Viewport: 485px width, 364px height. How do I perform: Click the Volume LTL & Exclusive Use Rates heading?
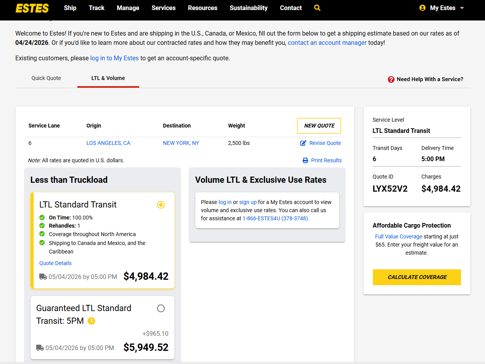click(261, 180)
